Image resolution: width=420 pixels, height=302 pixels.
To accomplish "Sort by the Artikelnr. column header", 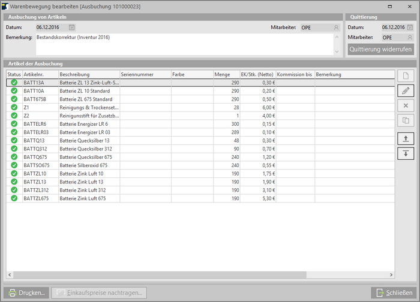I will click(40, 74).
